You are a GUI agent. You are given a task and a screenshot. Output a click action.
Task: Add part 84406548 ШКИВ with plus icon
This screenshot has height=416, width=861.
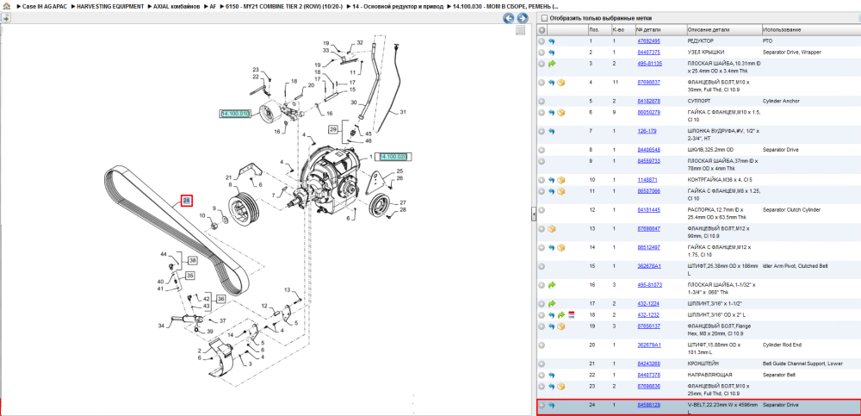(x=542, y=150)
